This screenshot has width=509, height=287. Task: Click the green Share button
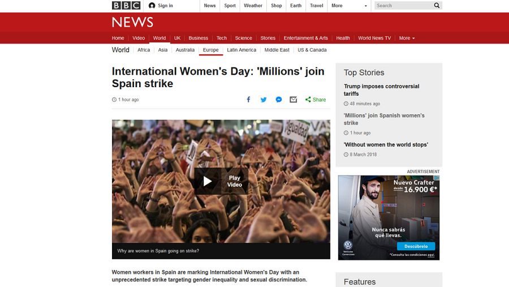(315, 100)
